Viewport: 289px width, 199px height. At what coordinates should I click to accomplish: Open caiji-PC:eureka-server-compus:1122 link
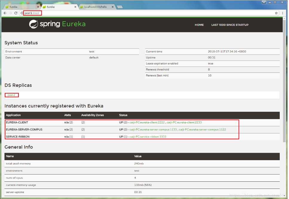pos(202,130)
